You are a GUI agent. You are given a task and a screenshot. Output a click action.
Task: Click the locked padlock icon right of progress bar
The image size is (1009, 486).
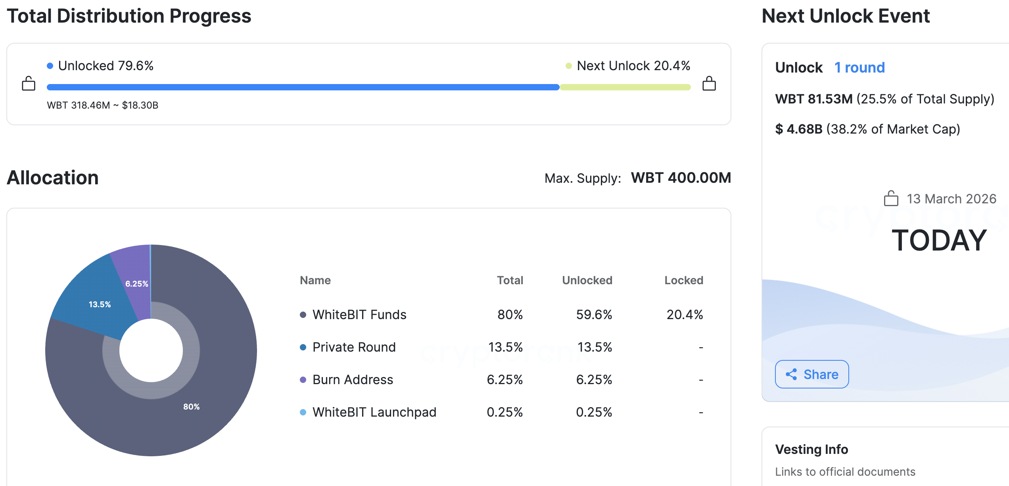pos(709,84)
